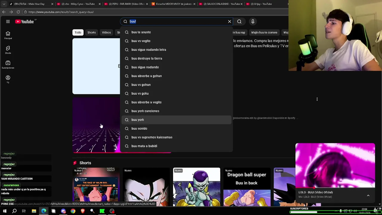Image resolution: width=382 pixels, height=215 pixels.
Task: Open the Discord icon on taskbar
Action: (63, 211)
